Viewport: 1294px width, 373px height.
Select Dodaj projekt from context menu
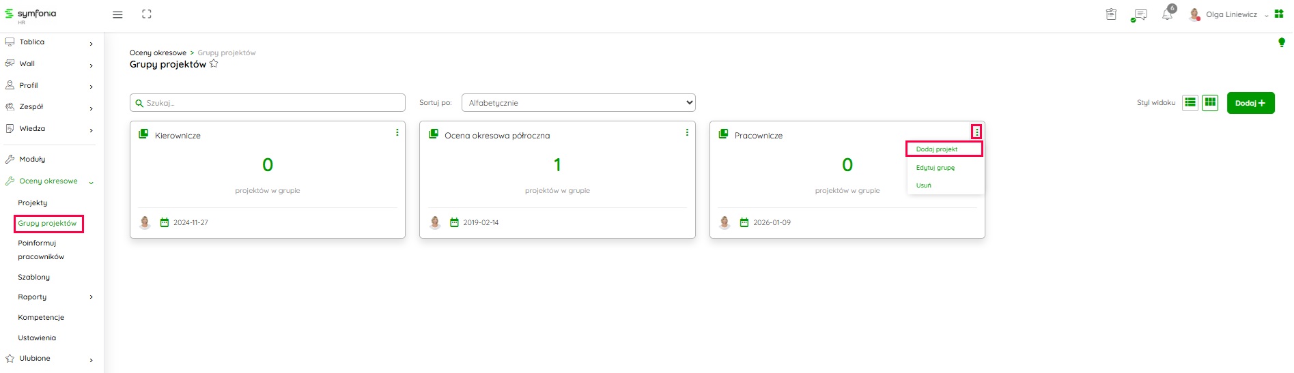click(937, 149)
